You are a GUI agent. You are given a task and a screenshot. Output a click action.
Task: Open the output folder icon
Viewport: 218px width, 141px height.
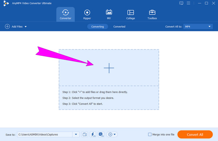[85, 134]
